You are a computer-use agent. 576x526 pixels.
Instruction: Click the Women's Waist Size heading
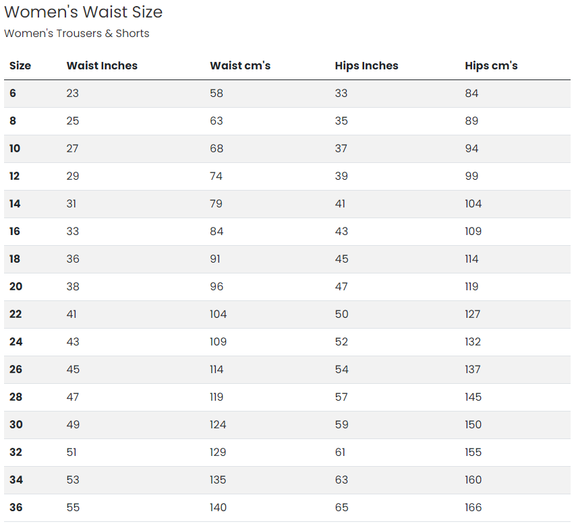coord(84,11)
